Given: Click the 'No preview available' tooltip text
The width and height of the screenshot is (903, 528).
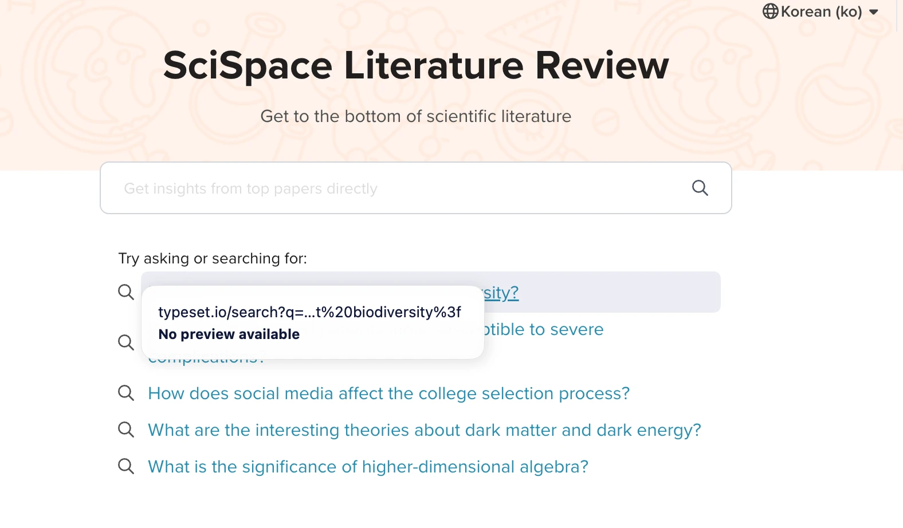Looking at the screenshot, I should point(229,334).
